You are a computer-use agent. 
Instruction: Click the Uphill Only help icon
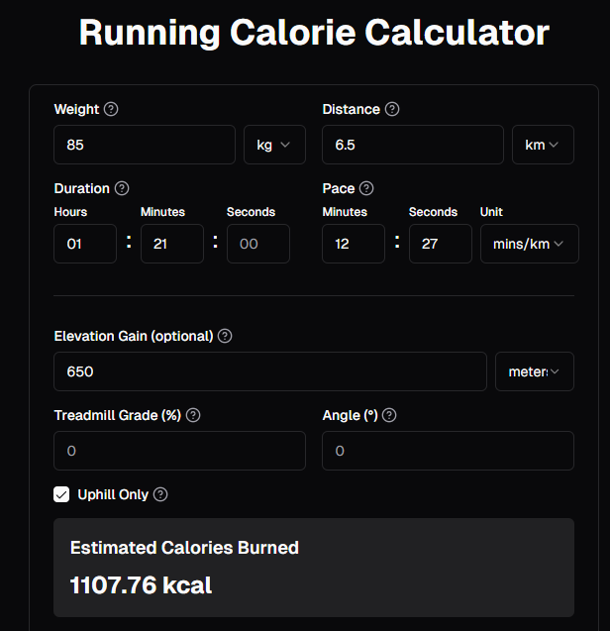click(x=160, y=494)
